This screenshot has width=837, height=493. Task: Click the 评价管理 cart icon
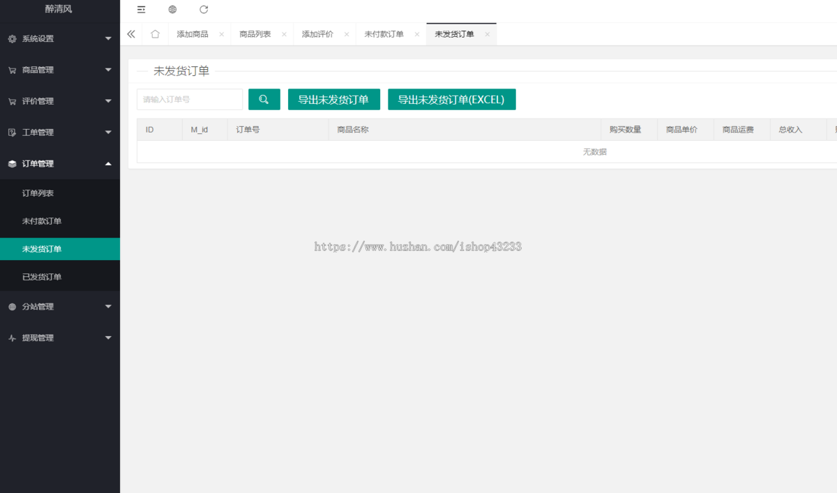[12, 101]
